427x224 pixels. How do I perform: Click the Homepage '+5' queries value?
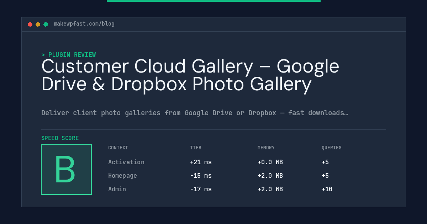click(x=325, y=176)
